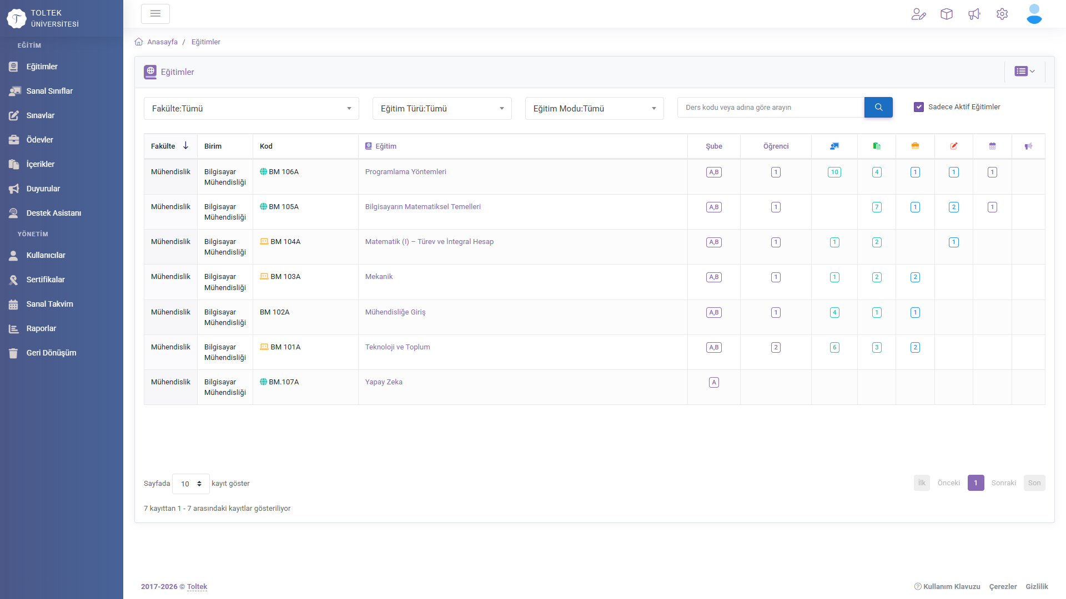The width and height of the screenshot is (1066, 599).
Task: Toggle Sadece Aktif Eğitimler checkbox
Action: click(919, 107)
